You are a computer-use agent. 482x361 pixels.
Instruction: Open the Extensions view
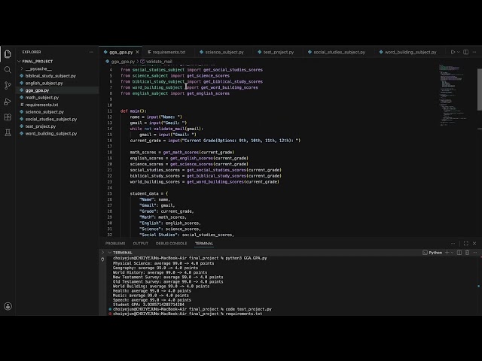pyautogui.click(x=8, y=117)
